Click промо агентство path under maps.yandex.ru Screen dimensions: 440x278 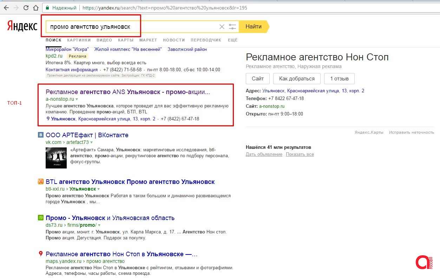pyautogui.click(x=105, y=262)
